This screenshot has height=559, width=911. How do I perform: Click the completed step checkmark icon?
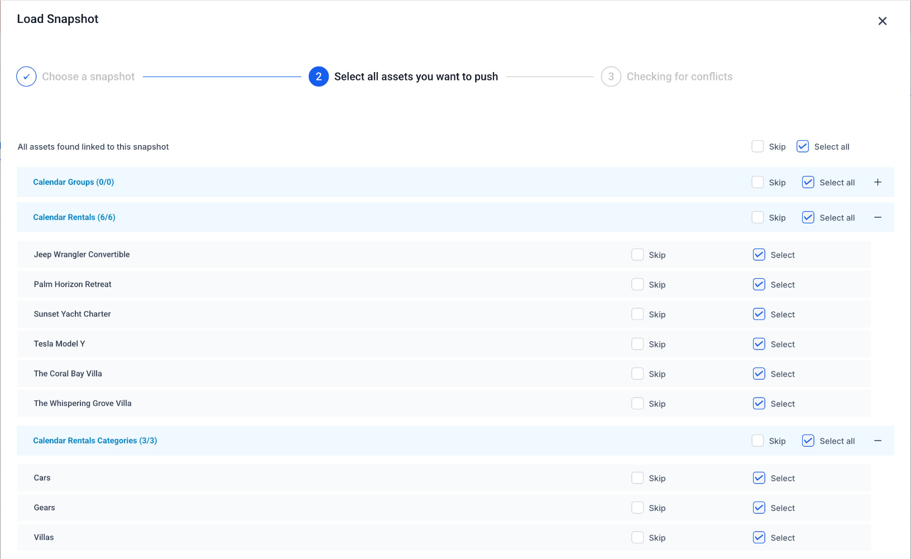[x=26, y=77]
